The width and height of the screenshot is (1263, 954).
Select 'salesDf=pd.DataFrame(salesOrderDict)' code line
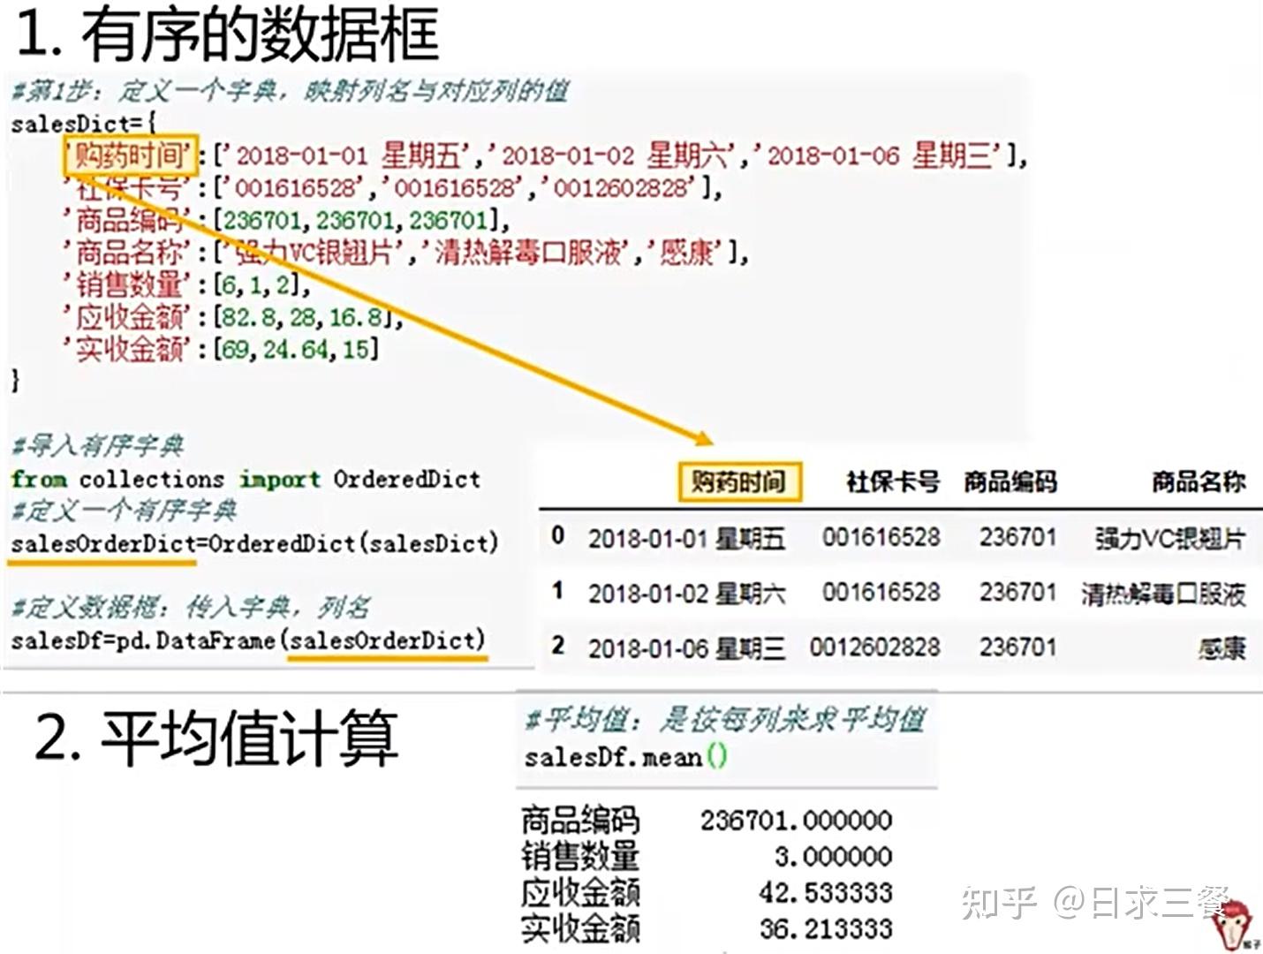(x=248, y=640)
